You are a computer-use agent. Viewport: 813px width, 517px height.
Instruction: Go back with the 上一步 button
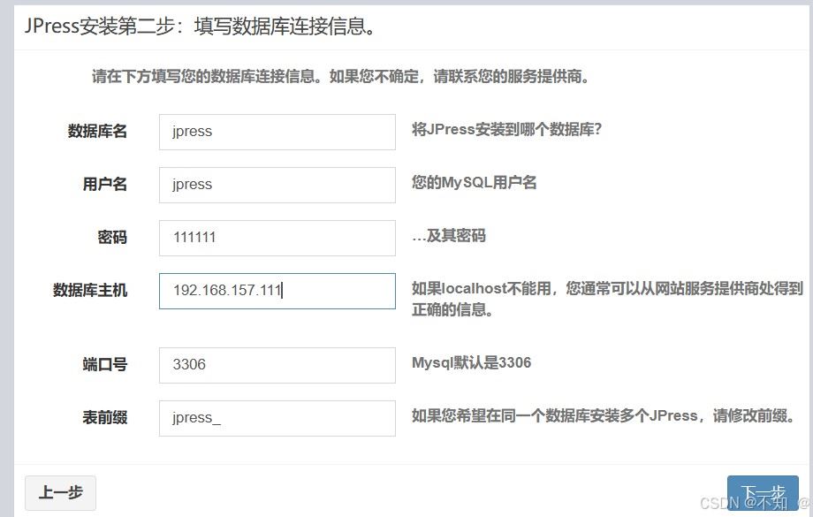pyautogui.click(x=60, y=492)
